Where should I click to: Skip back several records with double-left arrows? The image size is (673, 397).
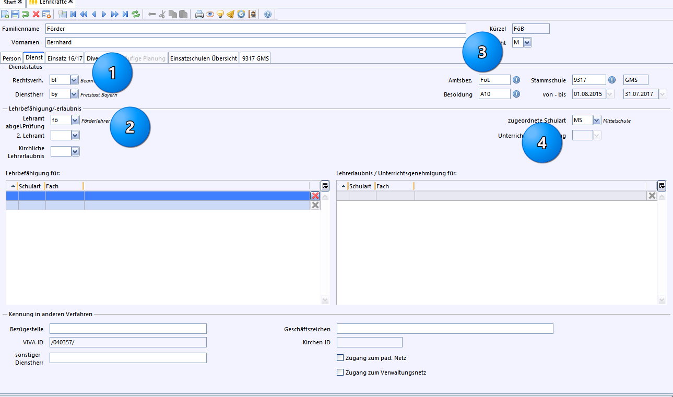[x=84, y=14]
